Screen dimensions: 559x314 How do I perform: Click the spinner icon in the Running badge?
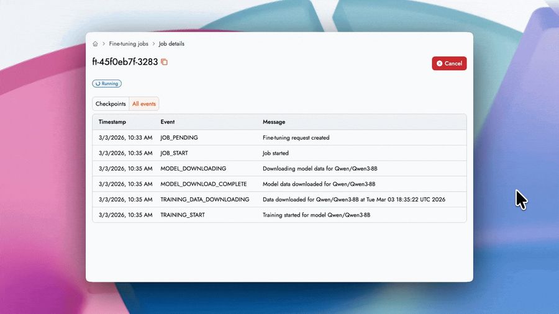pos(98,83)
